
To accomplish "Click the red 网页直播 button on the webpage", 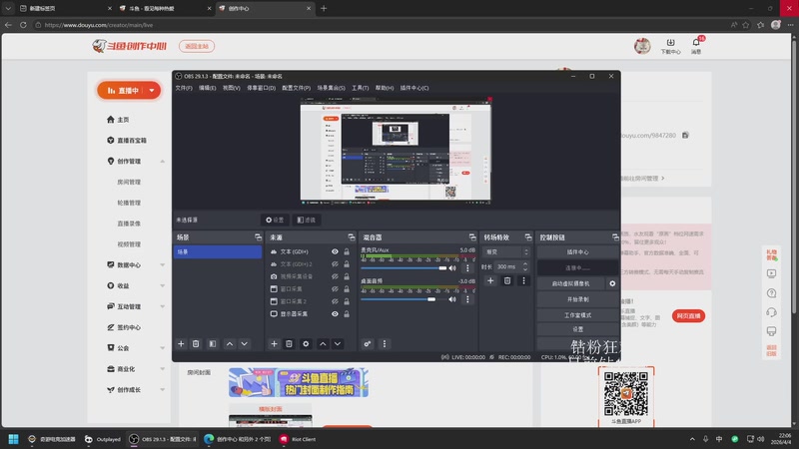I will click(688, 316).
